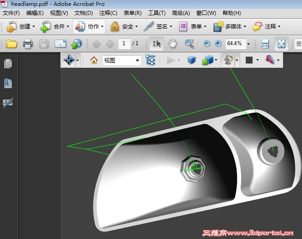Go to previous page using up arrow
The image size is (302, 239).
coord(96,44)
